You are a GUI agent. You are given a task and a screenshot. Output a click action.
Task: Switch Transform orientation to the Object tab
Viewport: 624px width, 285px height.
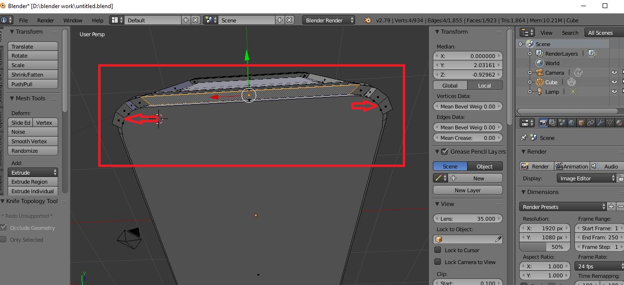(485, 166)
